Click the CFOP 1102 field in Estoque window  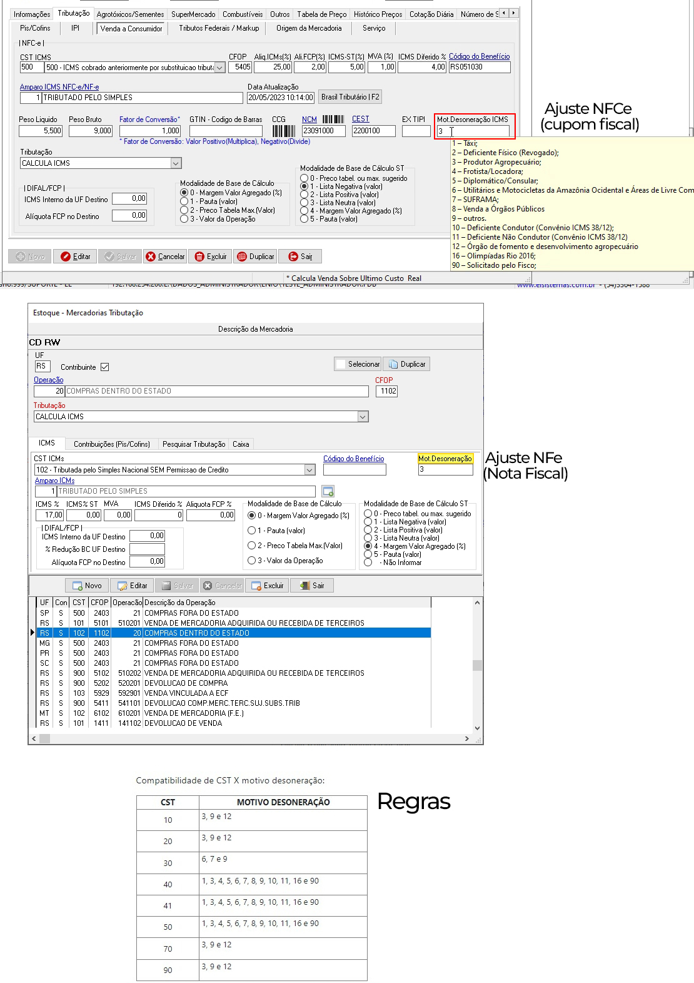386,391
